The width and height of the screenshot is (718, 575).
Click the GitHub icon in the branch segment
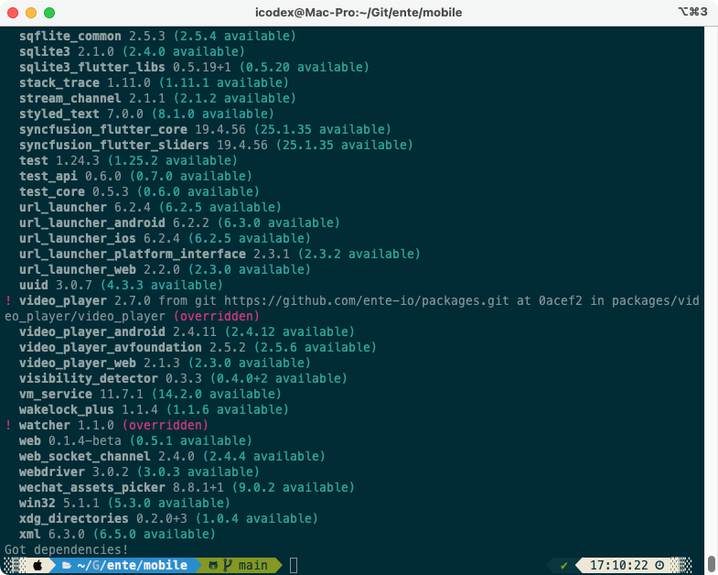click(x=213, y=565)
